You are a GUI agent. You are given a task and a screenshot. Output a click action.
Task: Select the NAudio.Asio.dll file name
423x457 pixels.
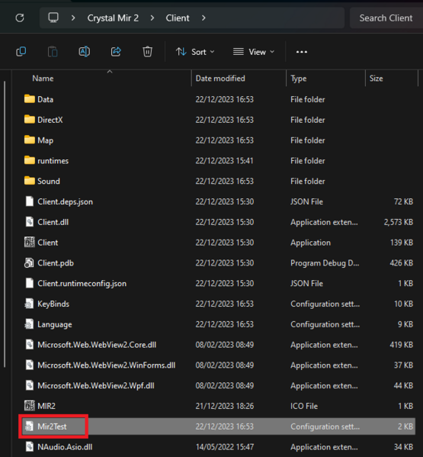(x=65, y=447)
